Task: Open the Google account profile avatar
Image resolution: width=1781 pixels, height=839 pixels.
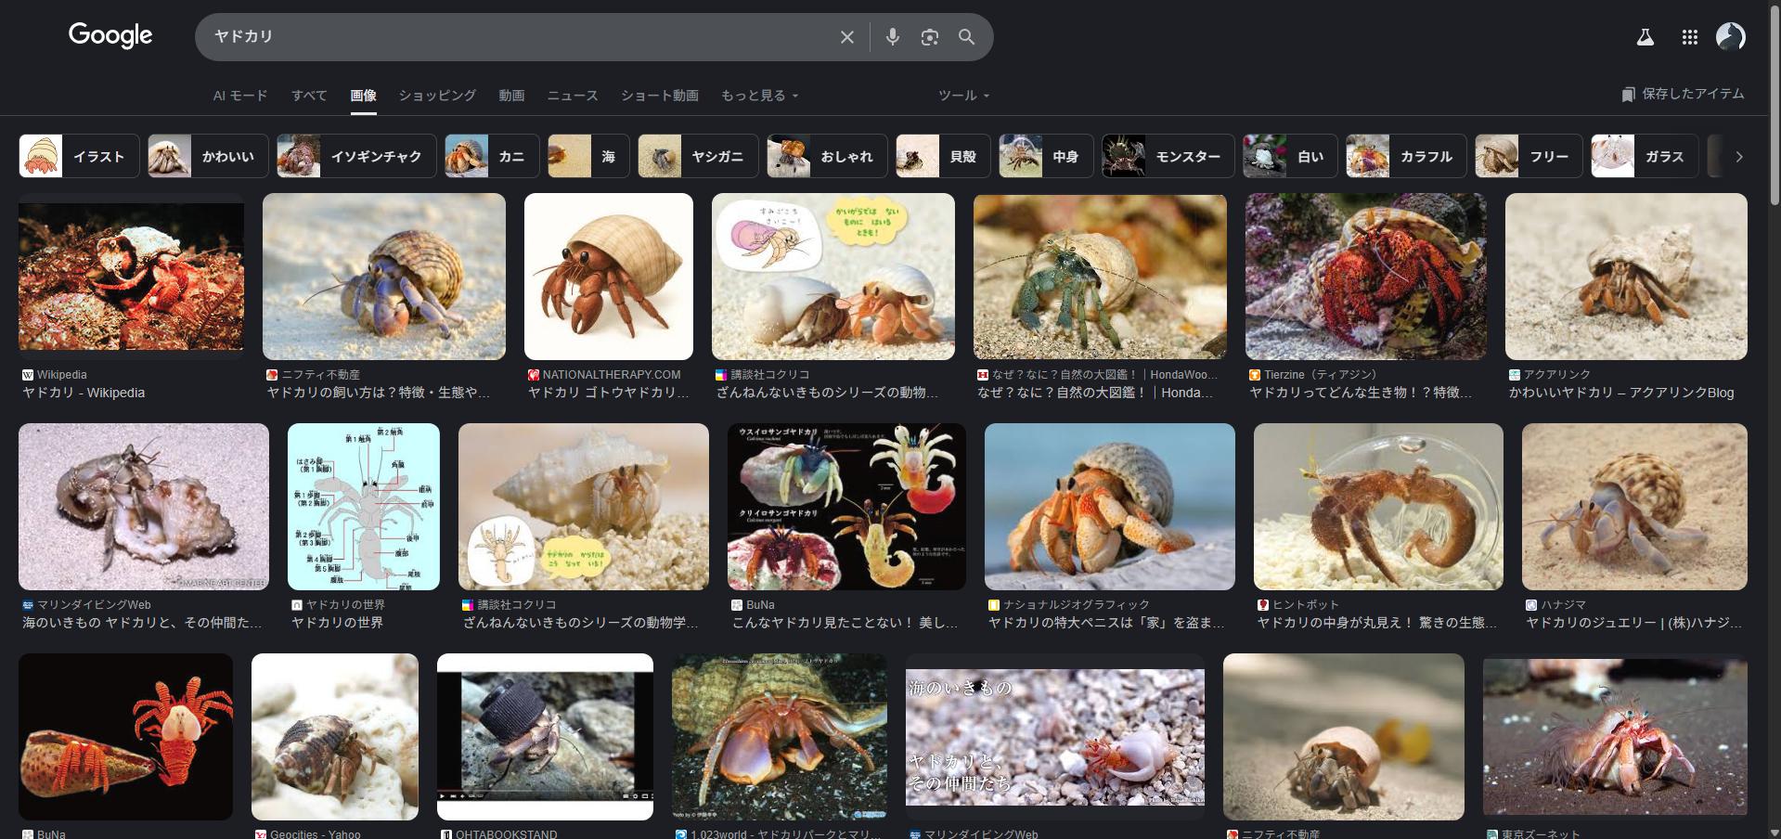Action: click(1730, 37)
